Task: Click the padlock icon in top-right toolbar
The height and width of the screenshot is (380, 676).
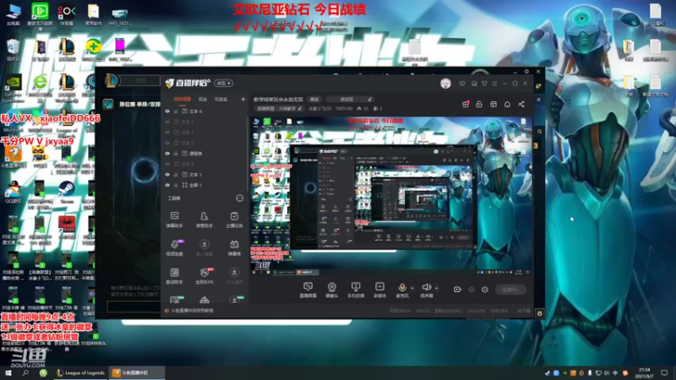Action: (x=479, y=104)
